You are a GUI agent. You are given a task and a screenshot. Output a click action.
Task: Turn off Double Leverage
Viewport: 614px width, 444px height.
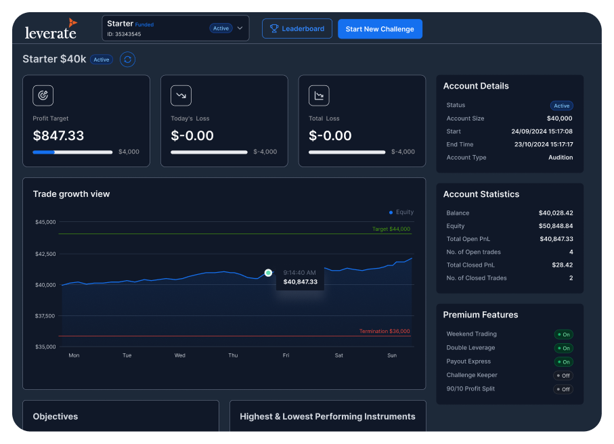[563, 348]
